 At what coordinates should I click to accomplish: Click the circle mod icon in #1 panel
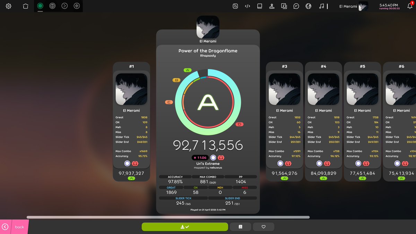point(127,164)
